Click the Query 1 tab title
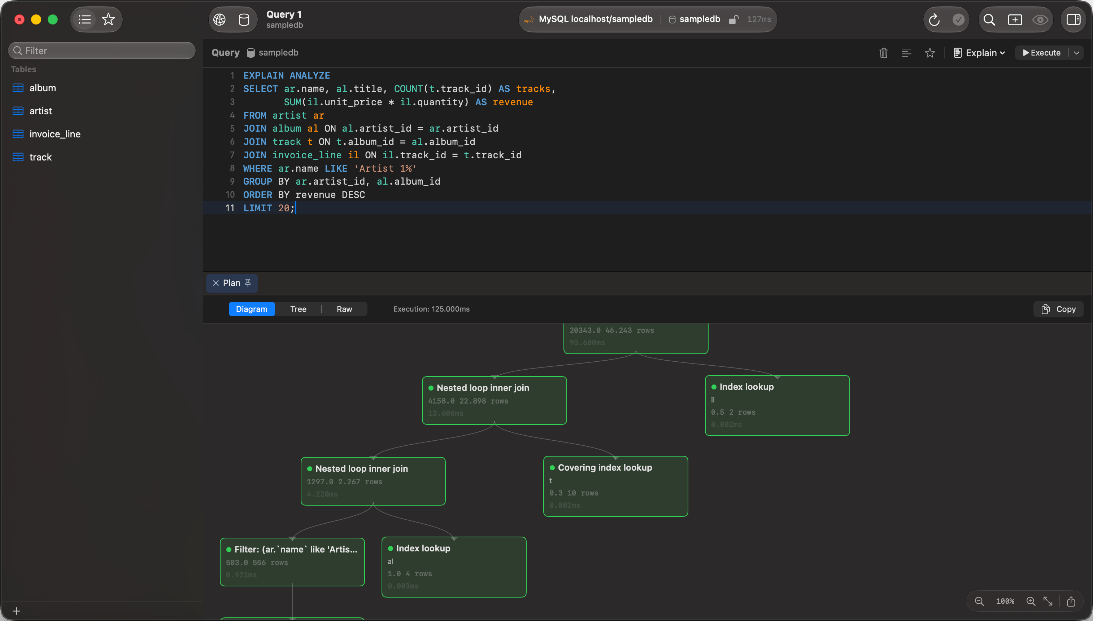Screen dimensions: 1093x621 pos(284,14)
